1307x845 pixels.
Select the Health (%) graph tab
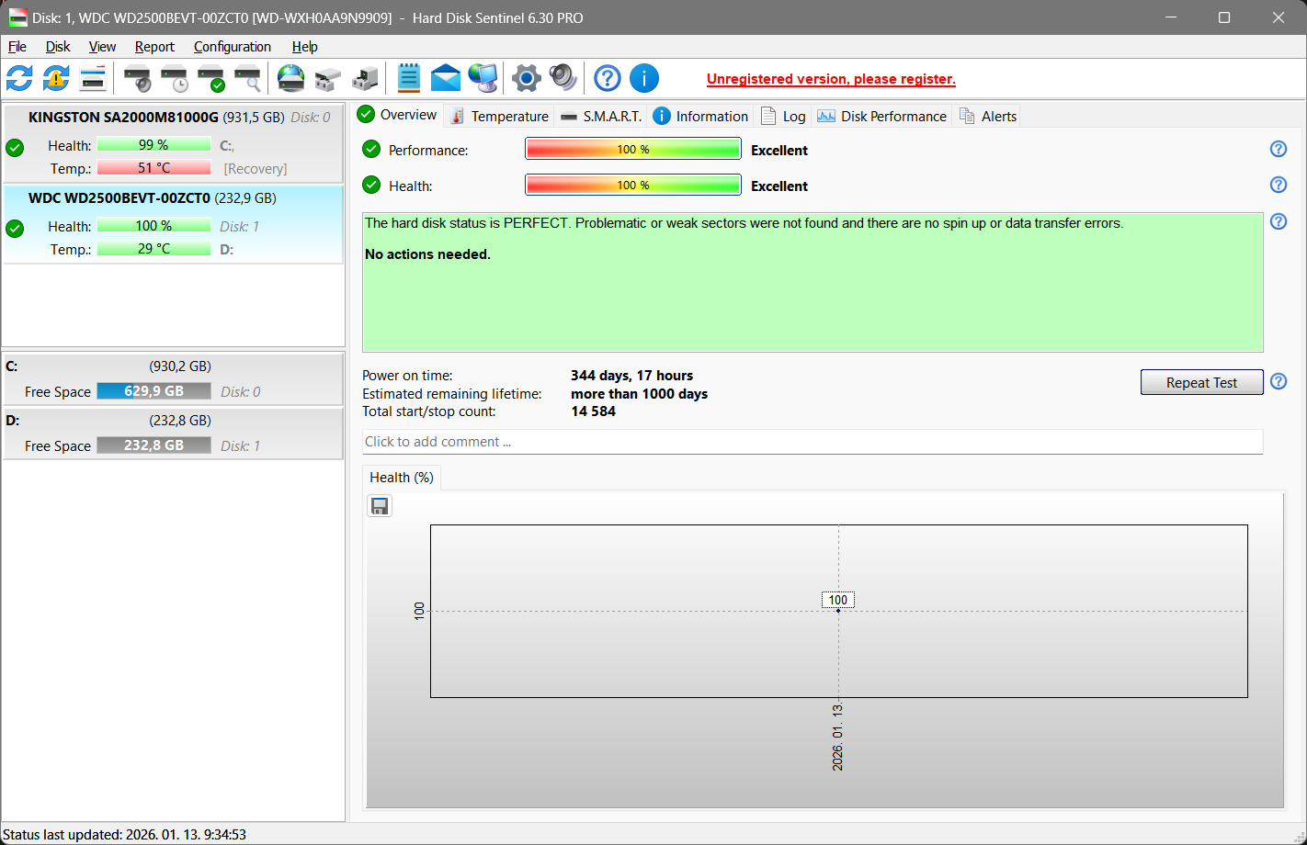click(x=402, y=478)
